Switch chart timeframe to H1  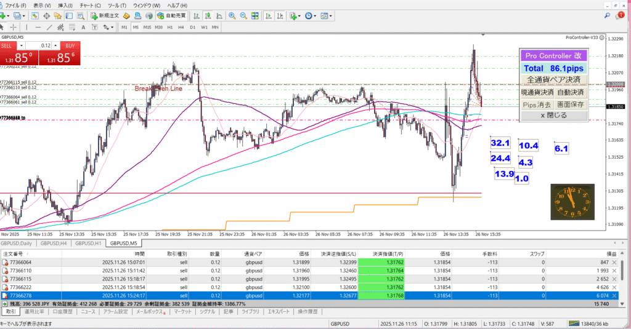tap(170, 27)
